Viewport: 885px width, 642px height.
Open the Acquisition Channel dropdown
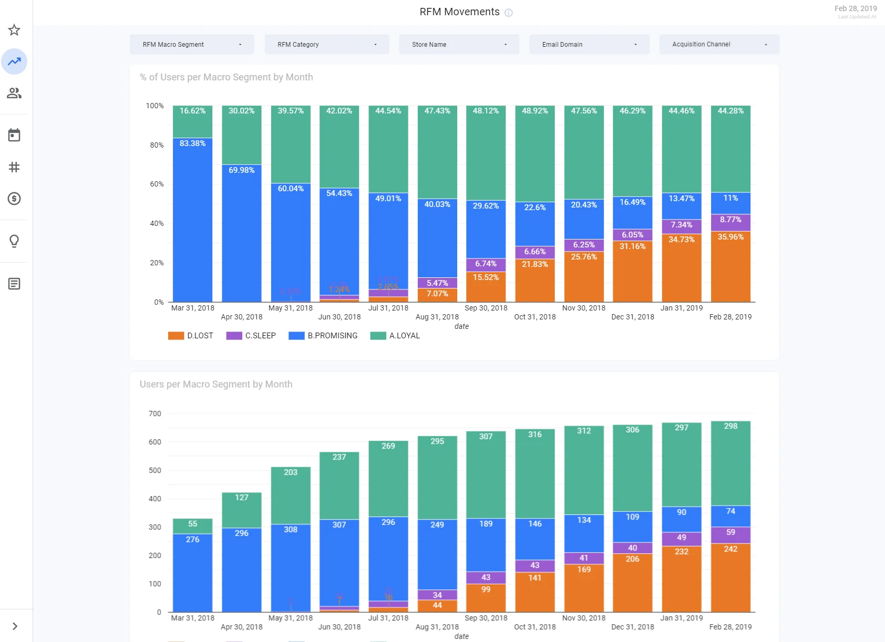[x=719, y=45]
